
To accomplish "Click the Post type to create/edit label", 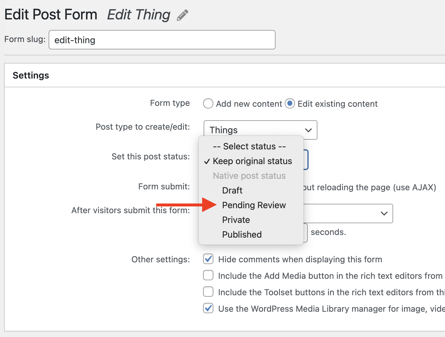I will click(143, 127).
